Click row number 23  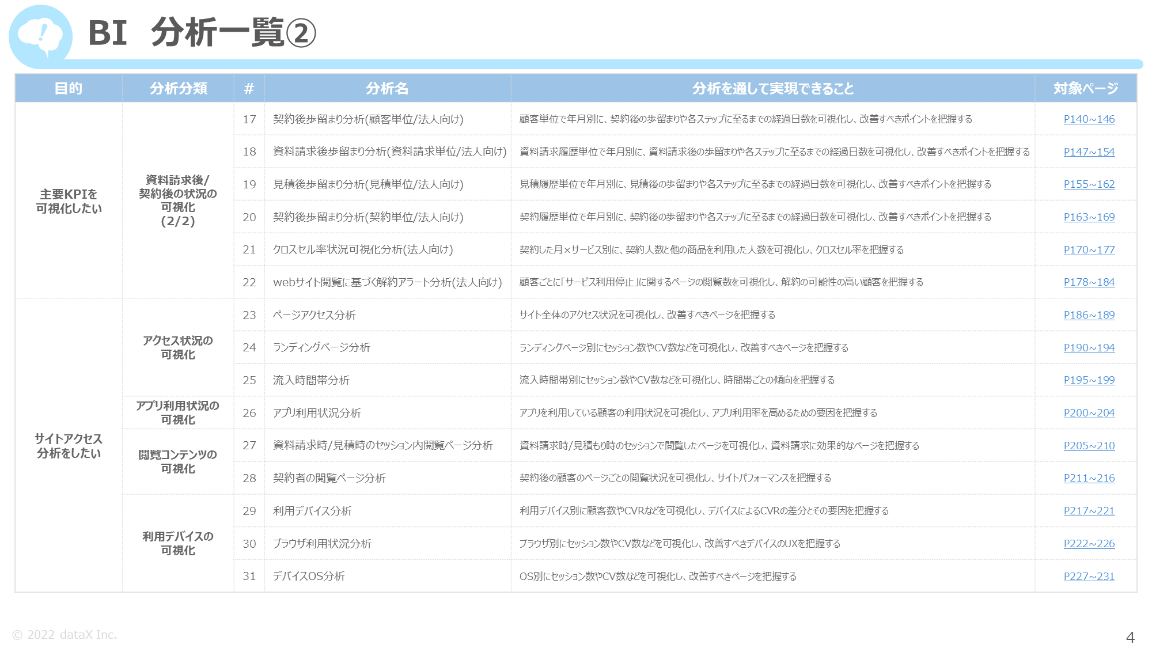pos(249,315)
